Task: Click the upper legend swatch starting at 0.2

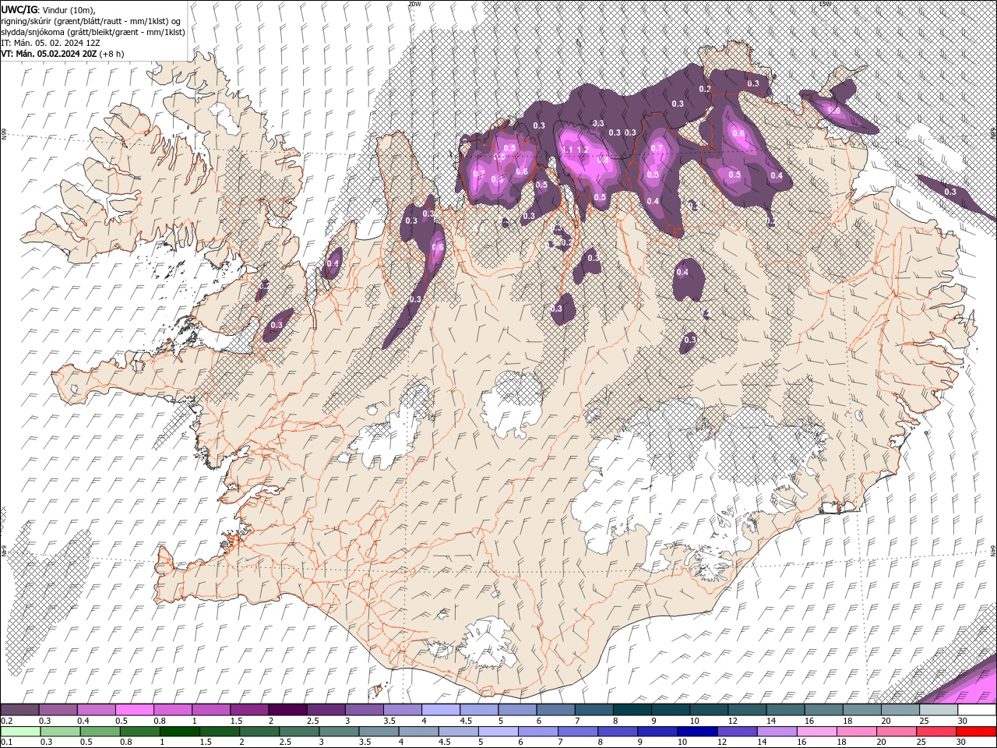Action: [x=20, y=710]
